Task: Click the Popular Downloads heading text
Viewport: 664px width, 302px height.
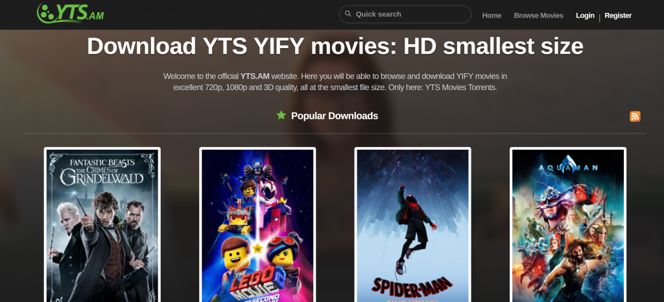Action: point(335,116)
